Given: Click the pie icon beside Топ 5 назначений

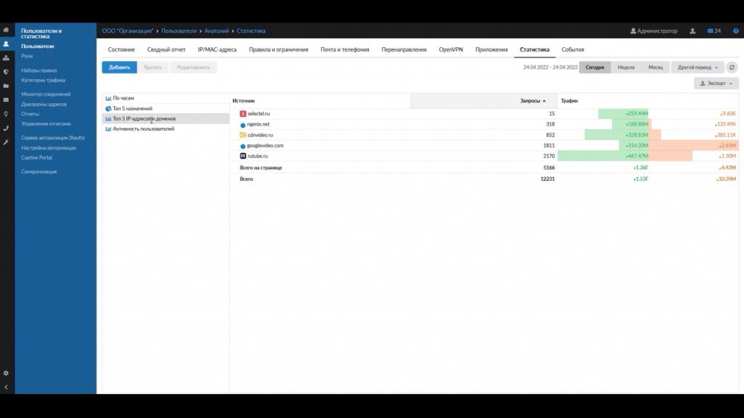Looking at the screenshot, I should (108, 109).
